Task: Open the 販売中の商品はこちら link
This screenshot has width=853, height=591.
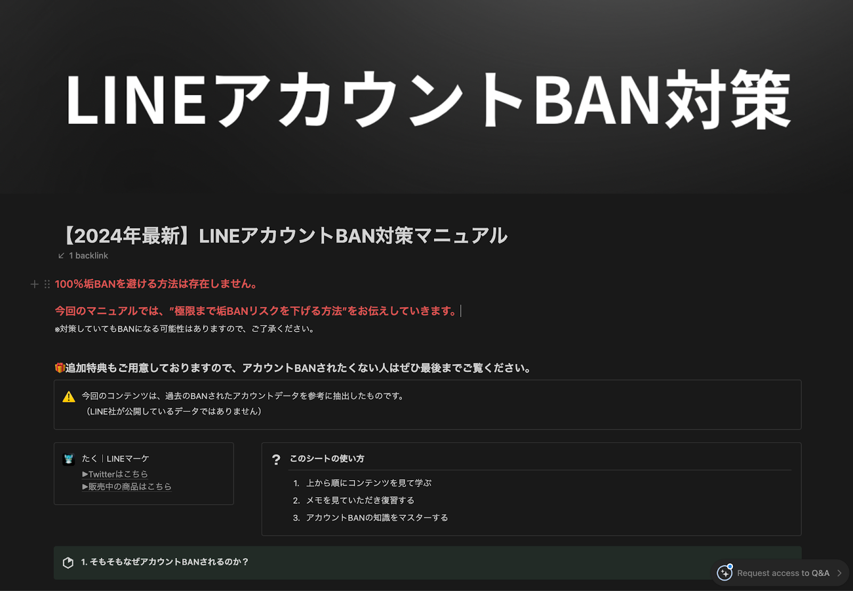Action: pos(126,487)
